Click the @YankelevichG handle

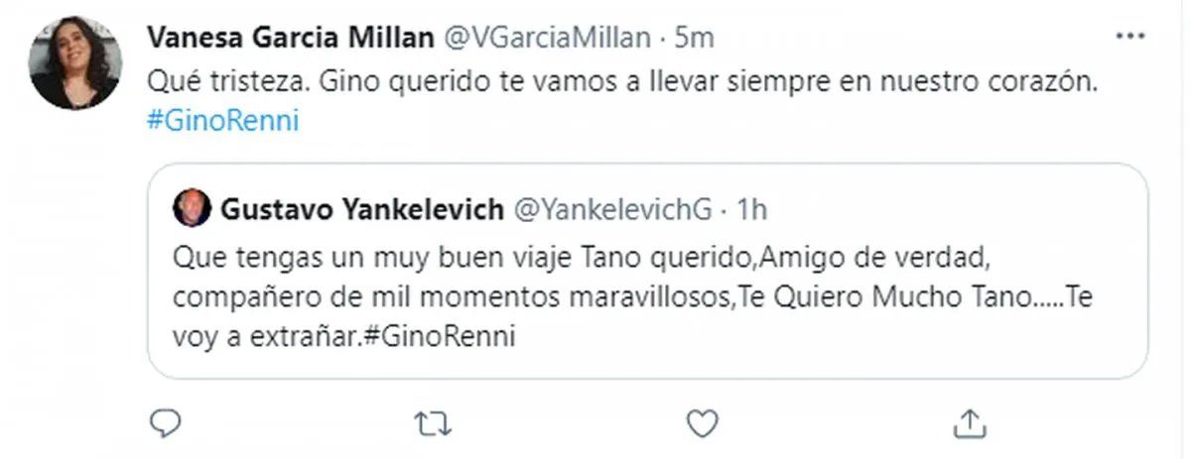pos(612,209)
